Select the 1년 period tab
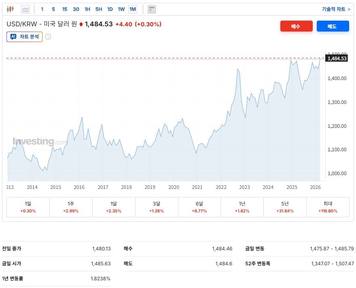Screen dimensions: 356x288 tap(242, 207)
